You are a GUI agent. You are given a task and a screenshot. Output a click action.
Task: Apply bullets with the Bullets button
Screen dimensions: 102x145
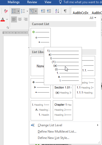click(14, 11)
